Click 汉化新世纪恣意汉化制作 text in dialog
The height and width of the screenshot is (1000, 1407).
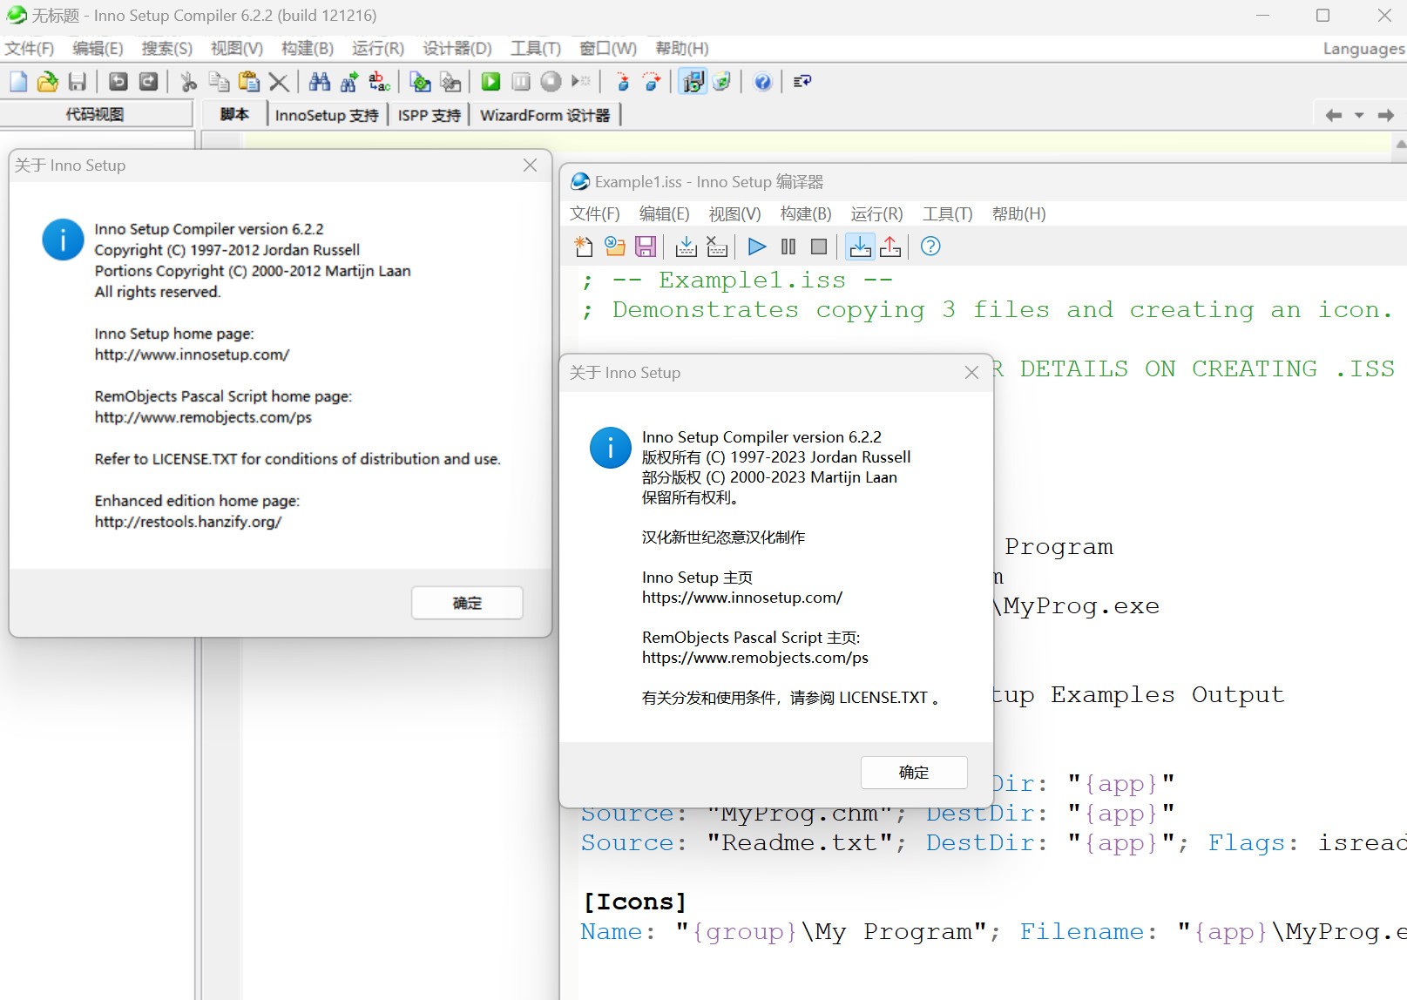point(723,537)
